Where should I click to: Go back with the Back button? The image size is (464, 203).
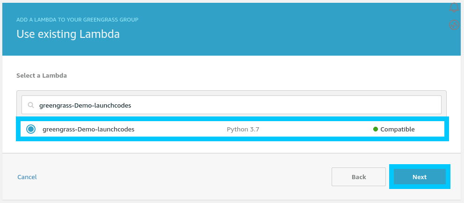click(358, 177)
